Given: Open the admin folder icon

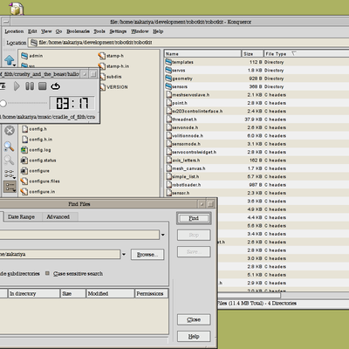Looking at the screenshot, I should coord(24,56).
